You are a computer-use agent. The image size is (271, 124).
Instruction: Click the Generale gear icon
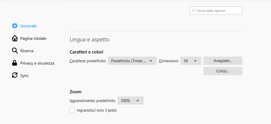[x=15, y=26]
